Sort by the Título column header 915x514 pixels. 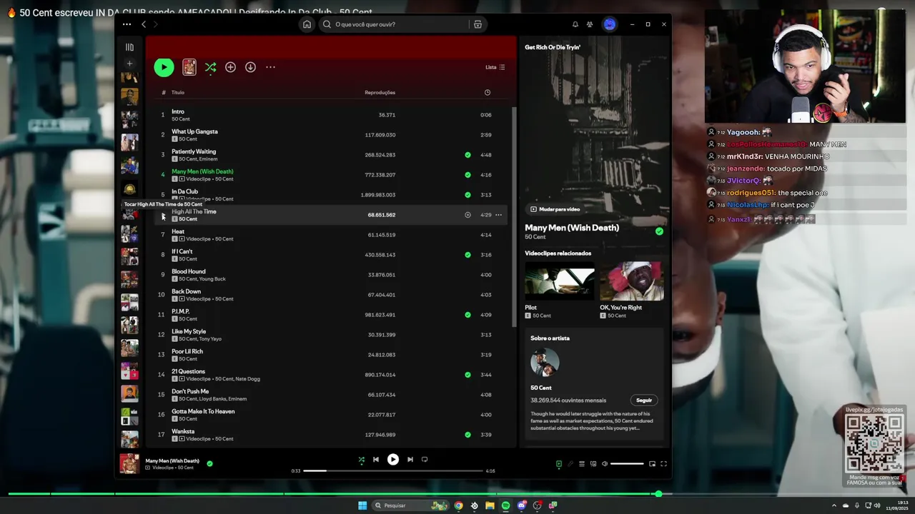point(178,92)
